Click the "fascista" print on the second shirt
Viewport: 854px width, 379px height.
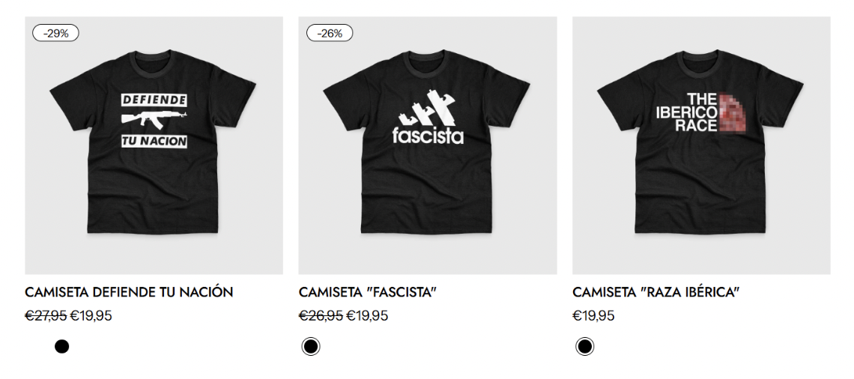(428, 136)
